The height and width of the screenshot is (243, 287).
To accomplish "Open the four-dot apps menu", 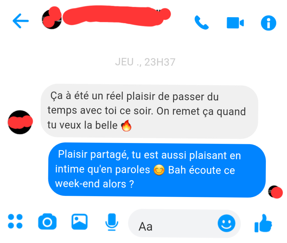I will click(15, 221).
